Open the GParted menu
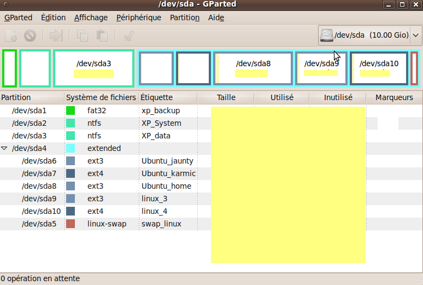The image size is (423, 285). 19,18
